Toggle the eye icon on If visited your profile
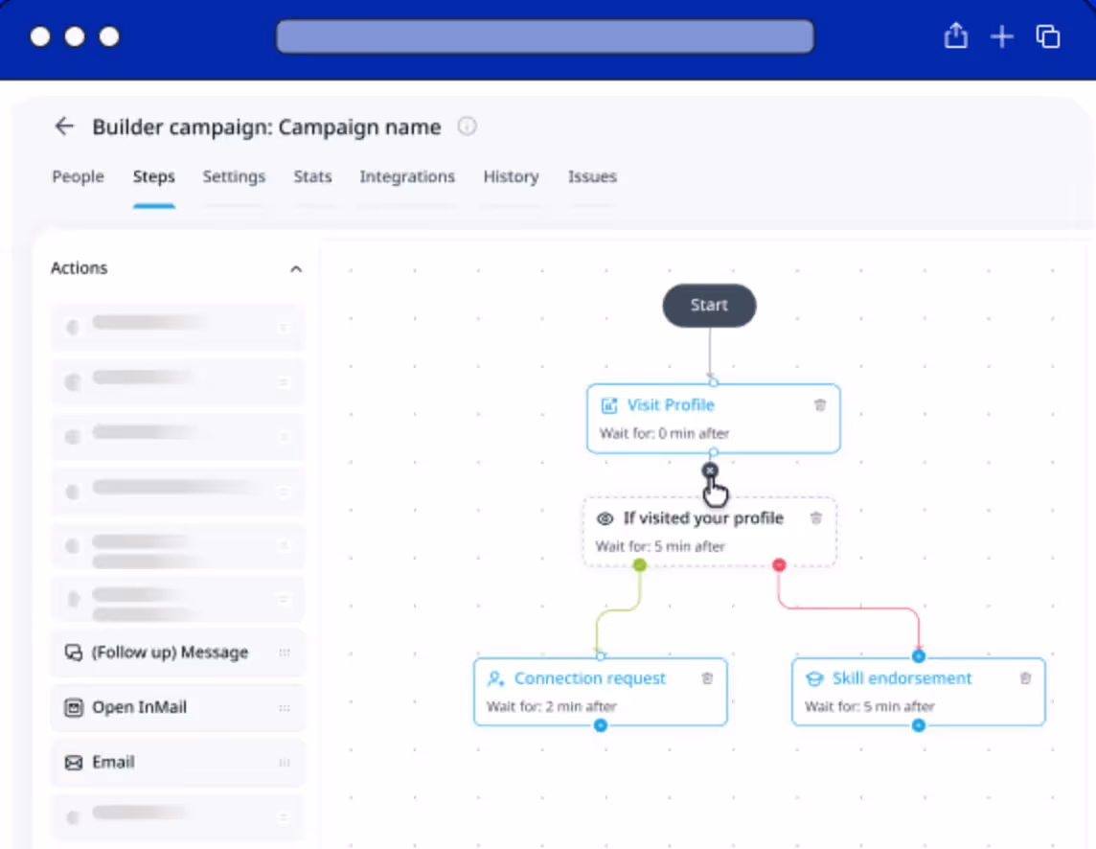Screen dimensions: 1096x849 (x=605, y=518)
